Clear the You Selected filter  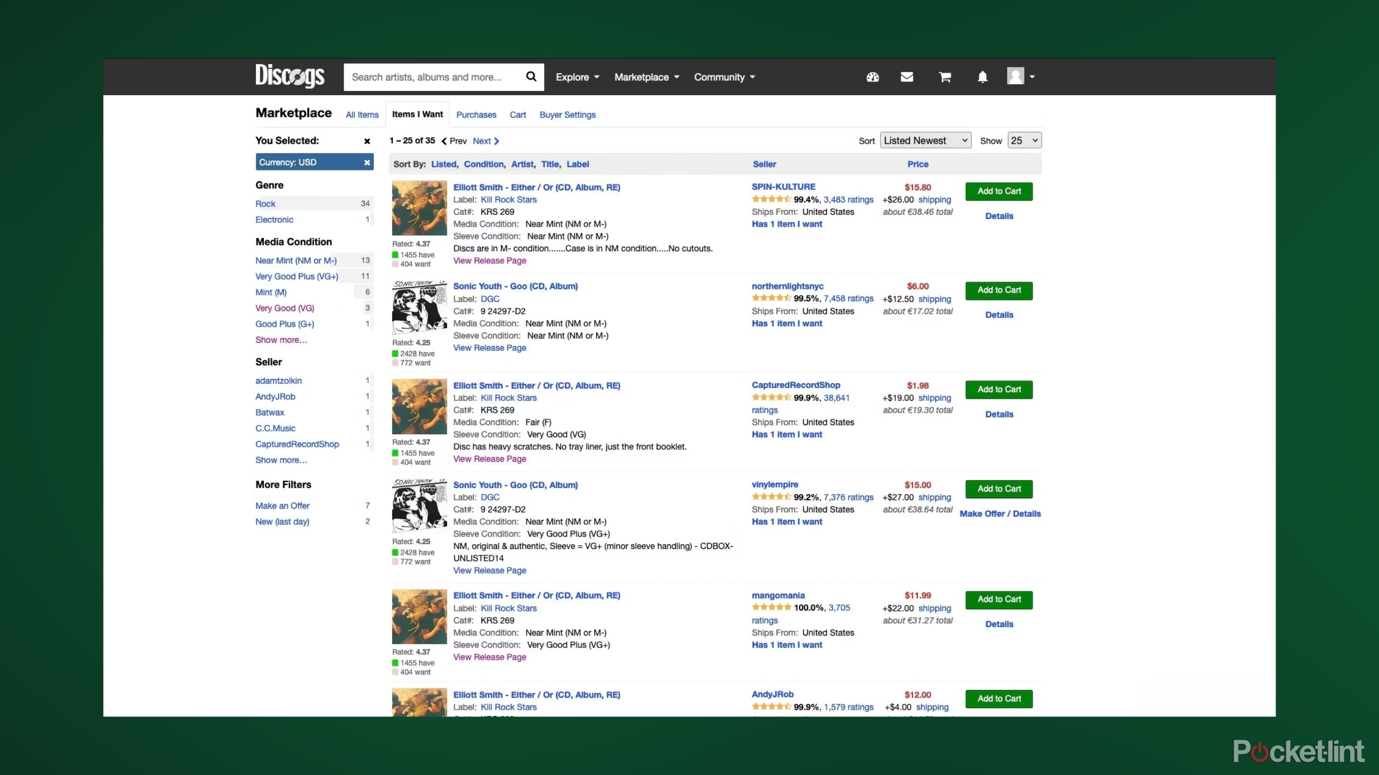(x=366, y=141)
